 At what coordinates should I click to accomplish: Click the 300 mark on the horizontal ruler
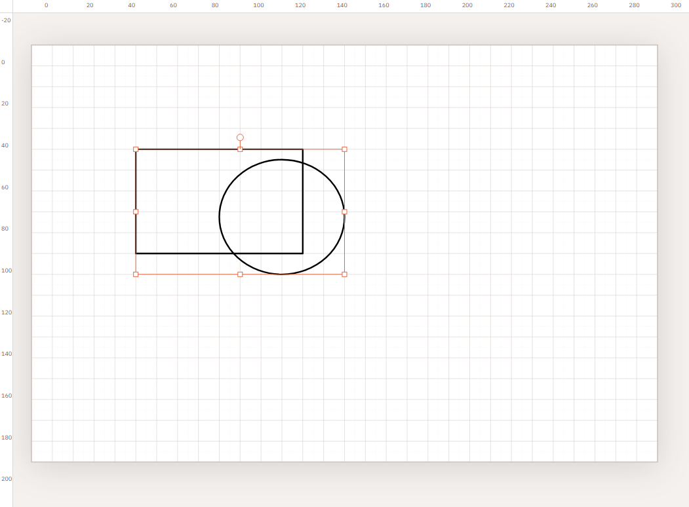[676, 5]
